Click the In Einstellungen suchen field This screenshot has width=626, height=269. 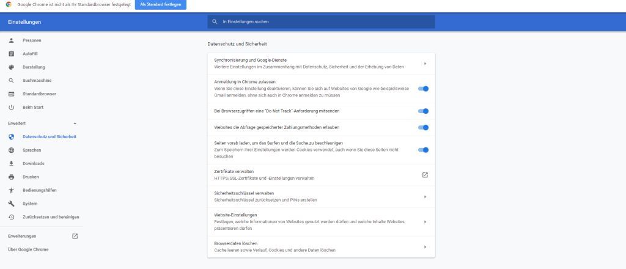point(321,21)
